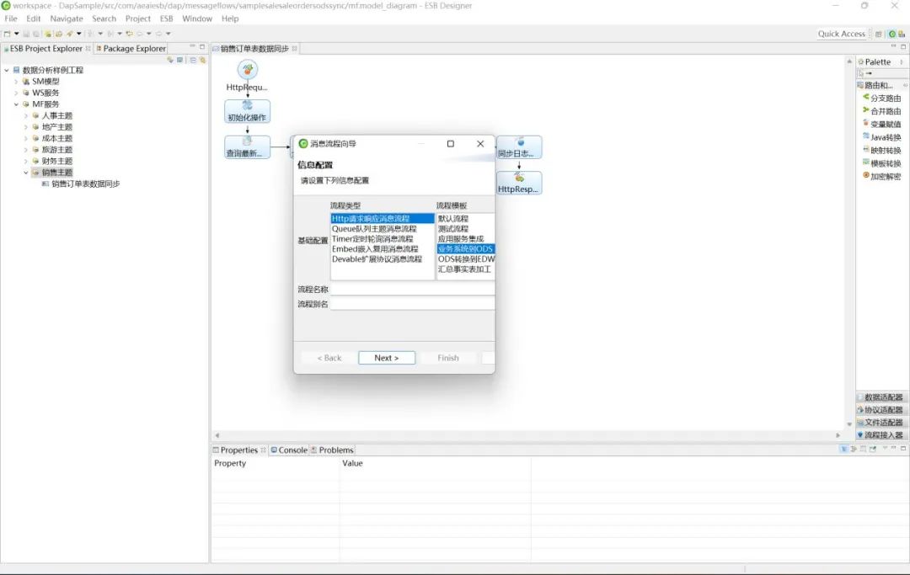Switch to the Console tab
The image size is (910, 575).
[x=289, y=450]
